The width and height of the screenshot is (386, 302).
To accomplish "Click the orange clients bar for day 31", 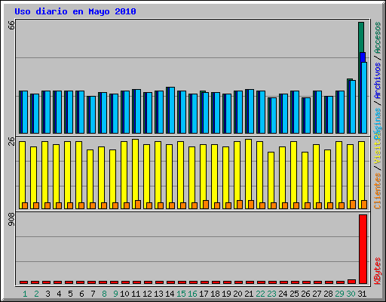I will click(364, 205).
